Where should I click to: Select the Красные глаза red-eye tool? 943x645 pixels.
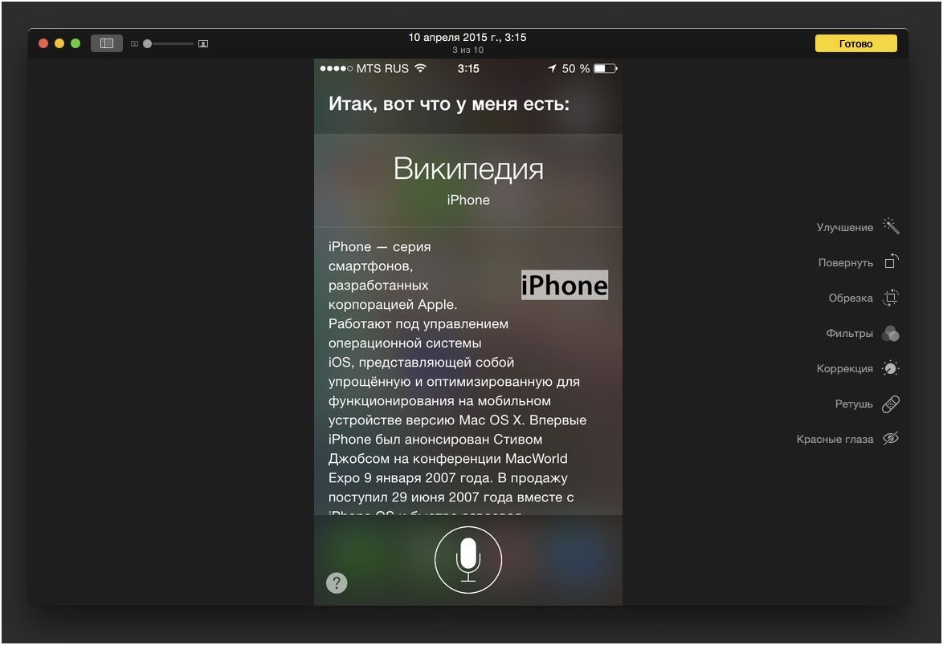click(890, 439)
